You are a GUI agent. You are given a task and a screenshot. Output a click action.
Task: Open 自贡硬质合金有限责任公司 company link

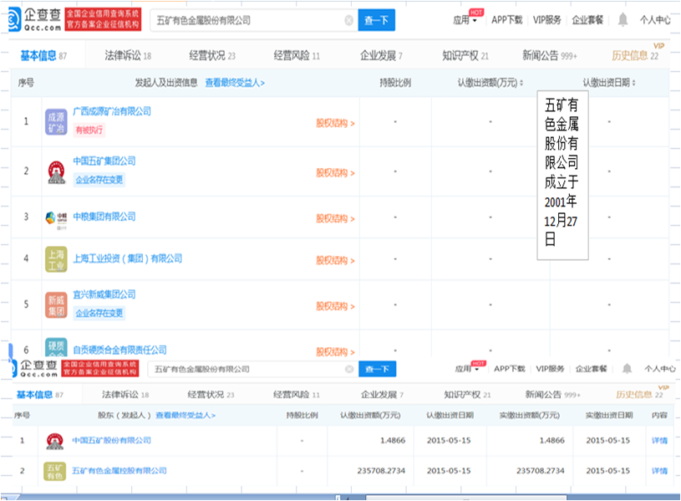119,350
